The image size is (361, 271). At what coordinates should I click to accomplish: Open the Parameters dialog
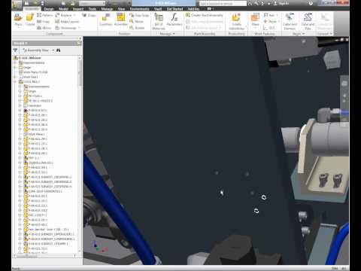click(x=174, y=20)
